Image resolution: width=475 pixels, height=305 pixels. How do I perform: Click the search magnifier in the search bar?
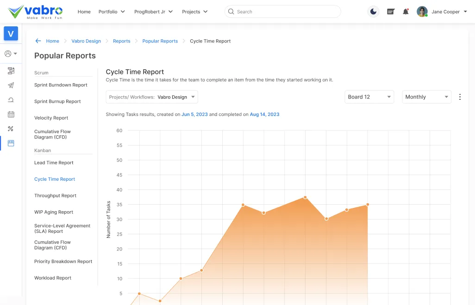point(231,11)
